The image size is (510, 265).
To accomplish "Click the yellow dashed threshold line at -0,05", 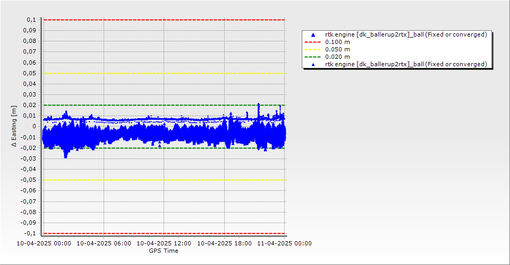I will click(164, 180).
